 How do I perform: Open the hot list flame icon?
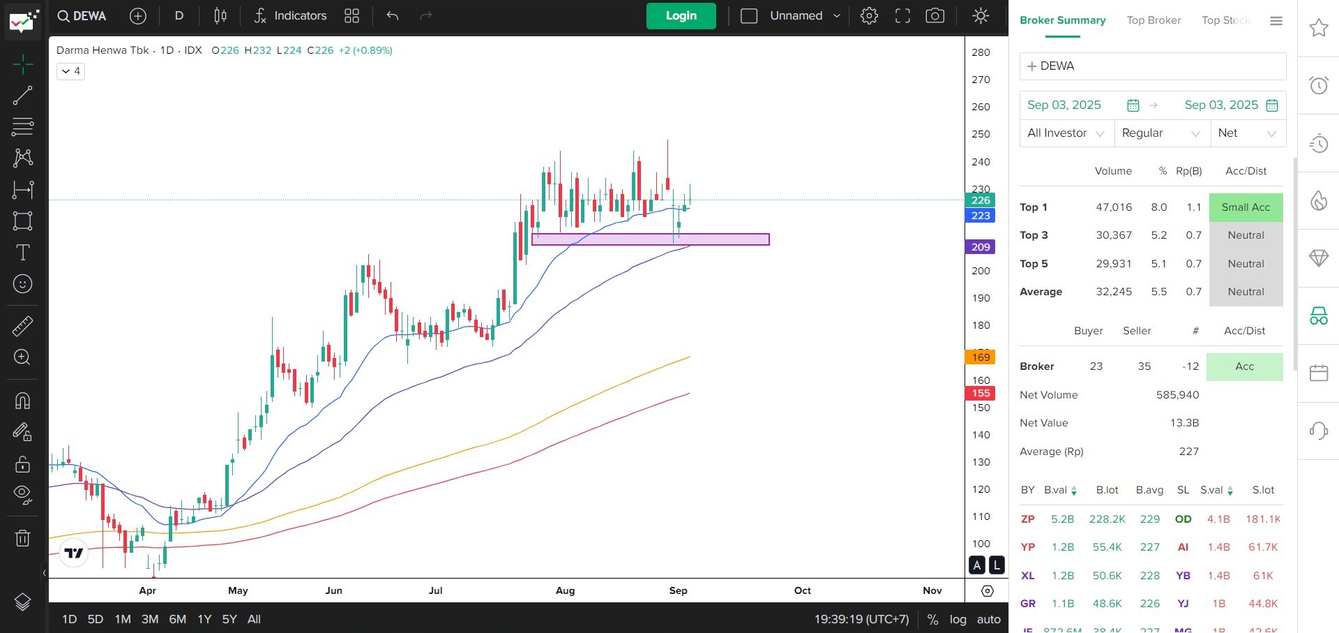[x=1318, y=201]
